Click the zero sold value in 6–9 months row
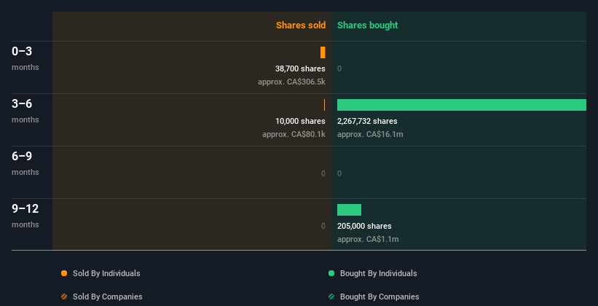Viewport: 598px width, 306px height. click(x=323, y=173)
